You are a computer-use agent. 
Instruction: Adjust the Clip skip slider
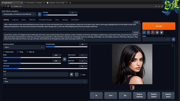[60, 15]
